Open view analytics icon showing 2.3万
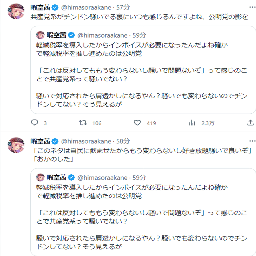 (x=192, y=123)
